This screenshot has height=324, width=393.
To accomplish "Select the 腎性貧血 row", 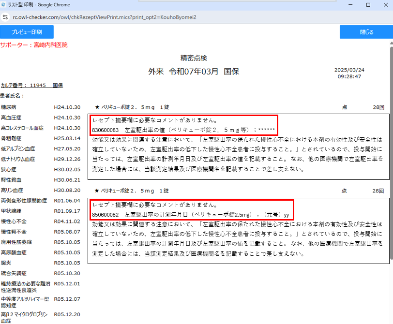I will pos(41,180).
